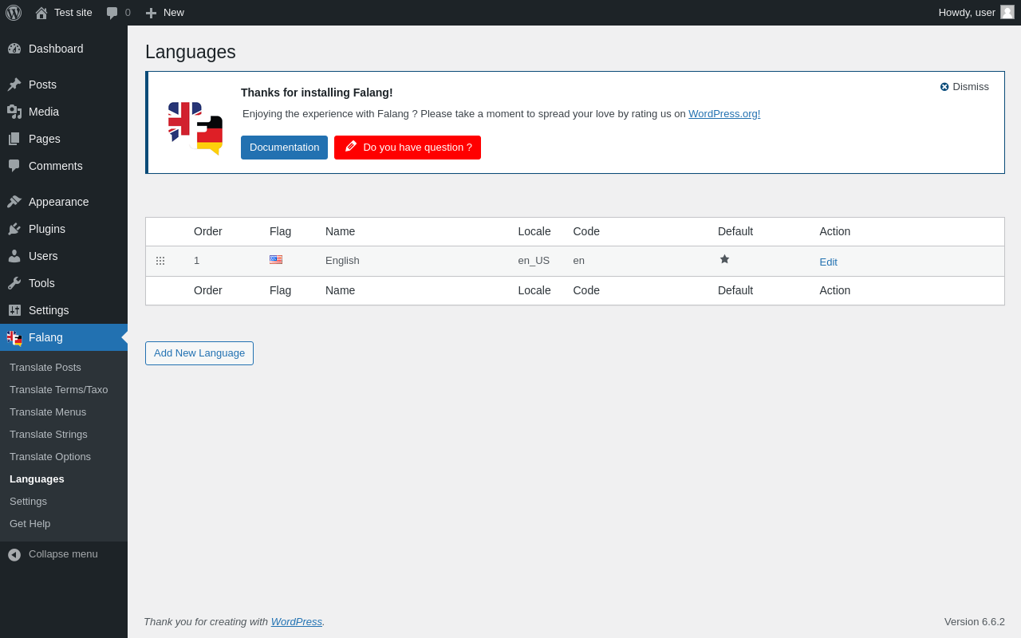Screen dimensions: 1021x638
Task: Edit the English language entry
Action: pos(828,262)
